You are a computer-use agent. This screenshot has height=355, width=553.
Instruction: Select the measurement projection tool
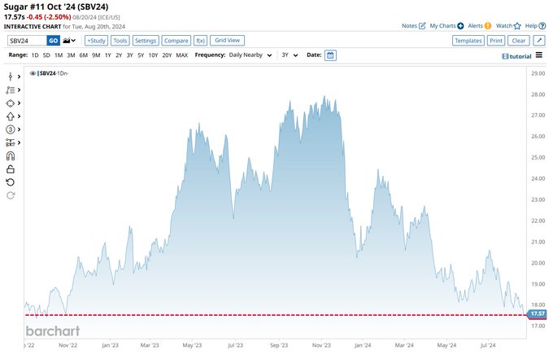(11, 142)
